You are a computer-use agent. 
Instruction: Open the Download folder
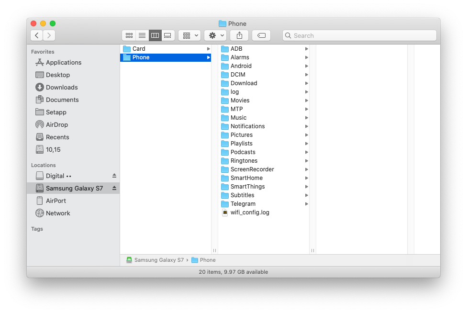pyautogui.click(x=264, y=83)
